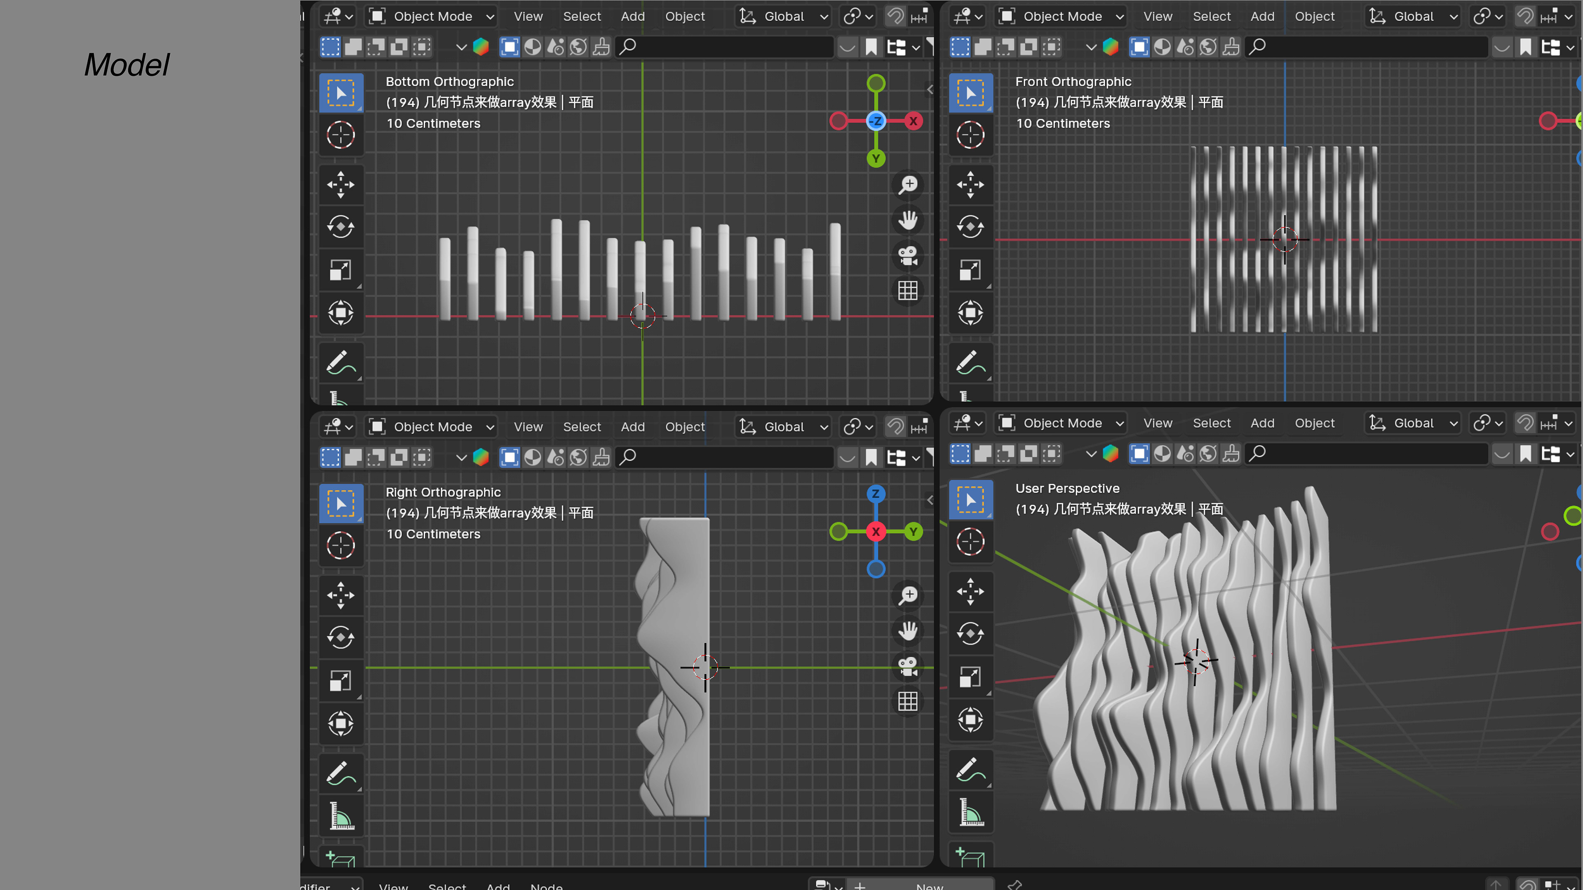Click the red X axis on Right viewport gizmo
Image resolution: width=1583 pixels, height=890 pixels.
point(876,532)
